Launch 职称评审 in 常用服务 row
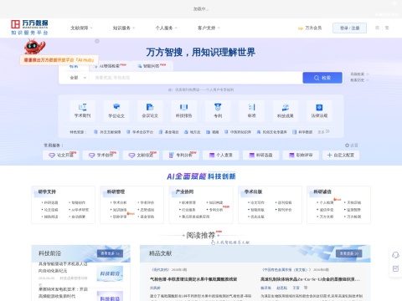 tap(301, 155)
